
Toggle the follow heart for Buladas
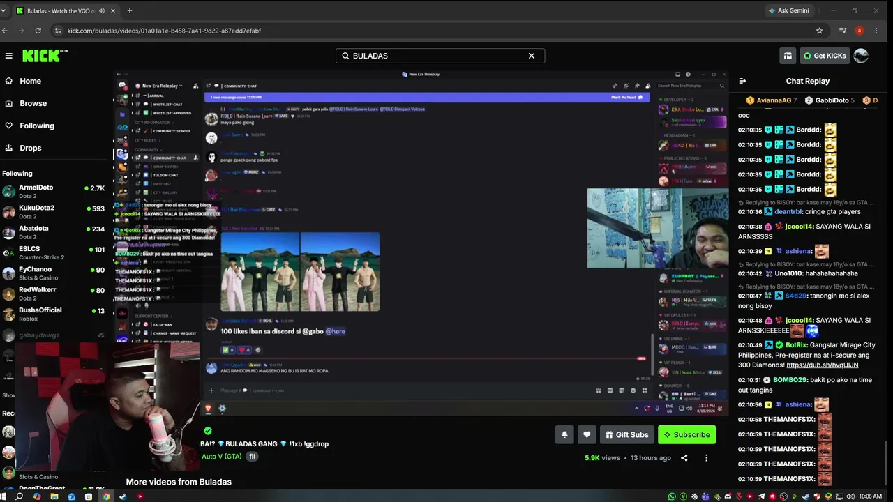587,434
